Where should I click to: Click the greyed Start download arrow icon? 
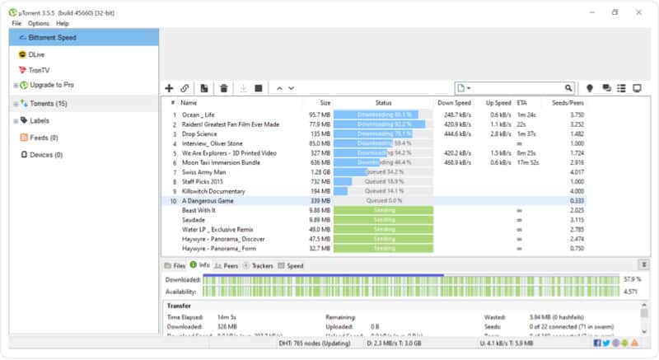pos(243,88)
